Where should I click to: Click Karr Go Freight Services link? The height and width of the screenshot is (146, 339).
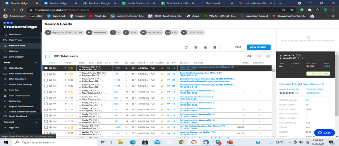point(203,126)
